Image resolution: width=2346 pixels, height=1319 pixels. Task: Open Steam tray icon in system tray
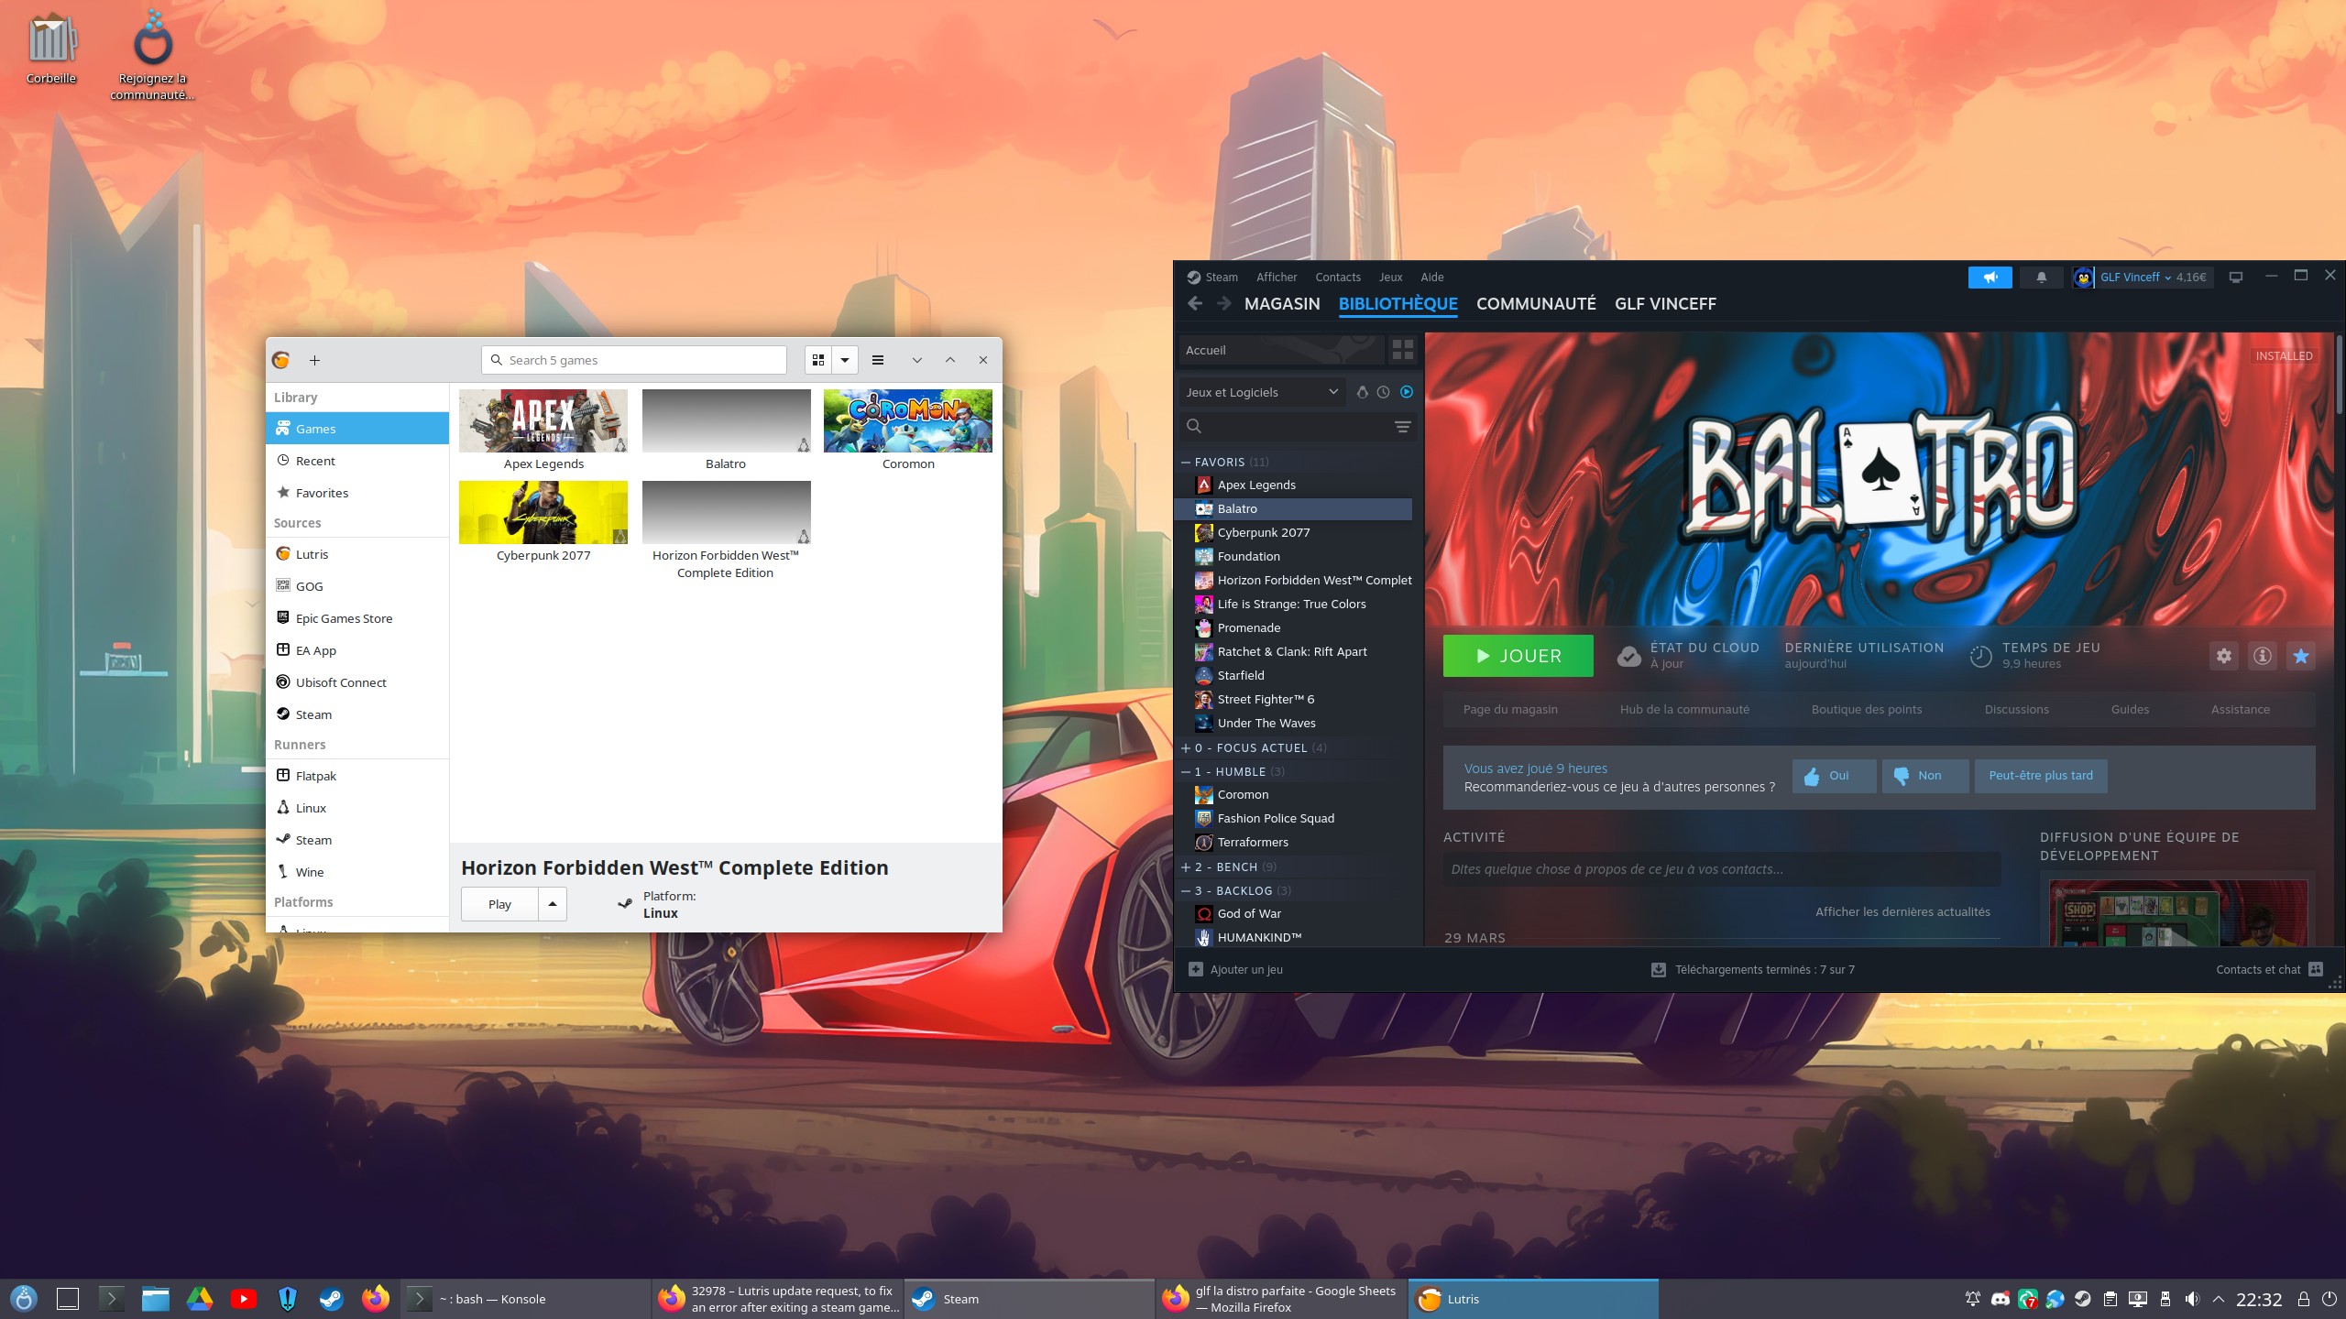pyautogui.click(x=2083, y=1299)
